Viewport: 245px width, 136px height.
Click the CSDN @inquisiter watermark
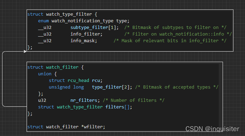[212, 129]
